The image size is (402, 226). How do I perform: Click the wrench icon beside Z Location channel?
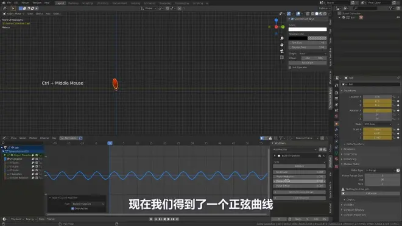[33, 159]
